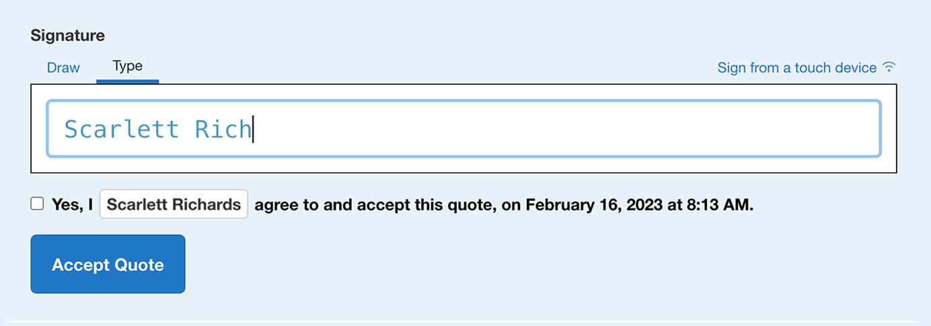Click the word Richards in the name box
The height and width of the screenshot is (326, 931).
click(208, 204)
